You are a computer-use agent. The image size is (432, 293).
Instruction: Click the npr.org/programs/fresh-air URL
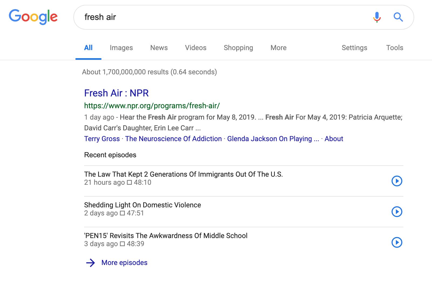click(152, 106)
